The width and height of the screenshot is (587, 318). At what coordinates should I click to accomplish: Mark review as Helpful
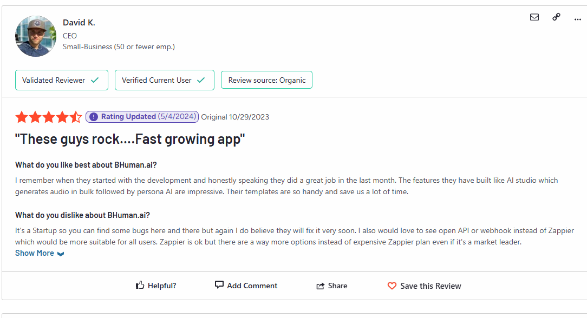point(156,286)
